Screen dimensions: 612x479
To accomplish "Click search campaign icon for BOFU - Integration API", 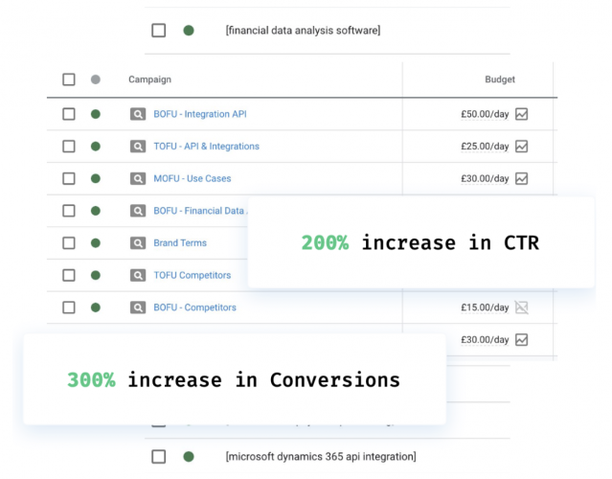I will pos(138,114).
